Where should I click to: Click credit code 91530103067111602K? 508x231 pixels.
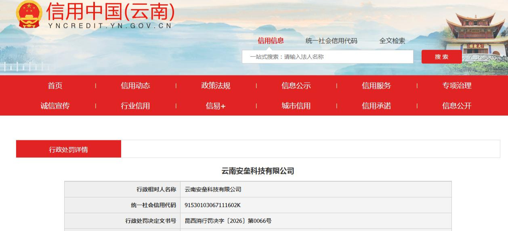point(212,205)
